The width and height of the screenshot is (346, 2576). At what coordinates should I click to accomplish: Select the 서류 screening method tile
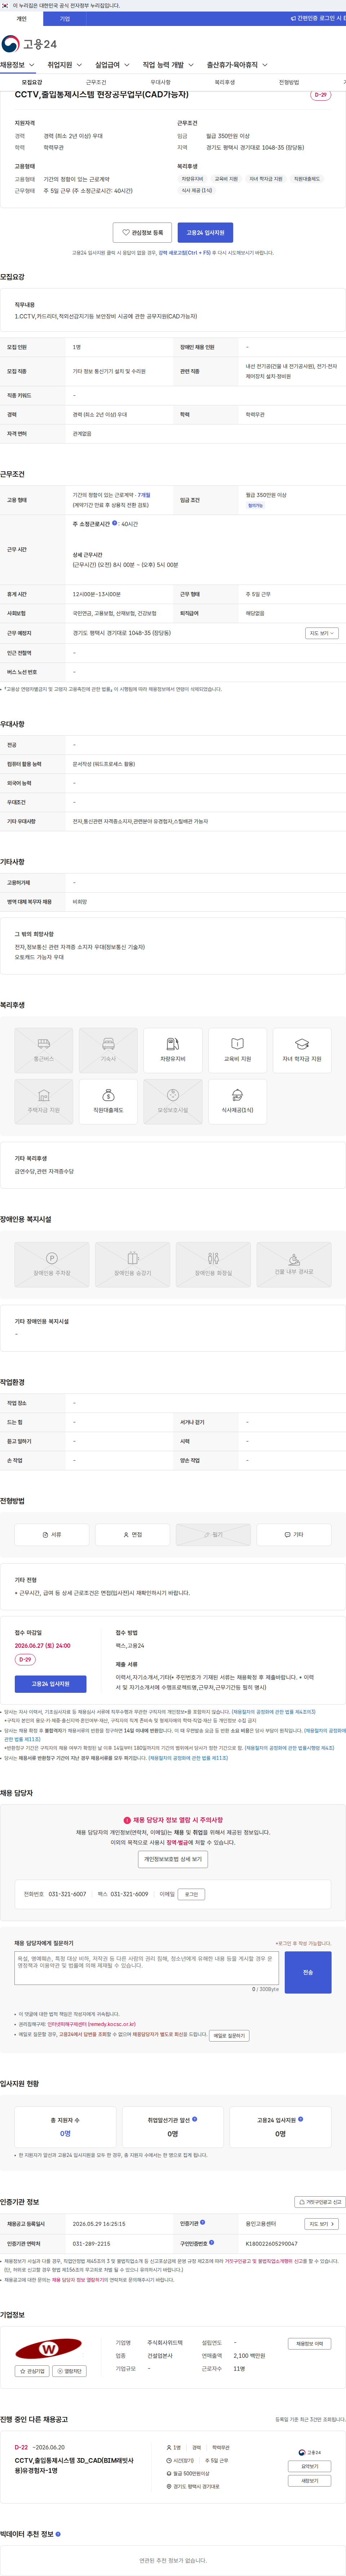(52, 1534)
